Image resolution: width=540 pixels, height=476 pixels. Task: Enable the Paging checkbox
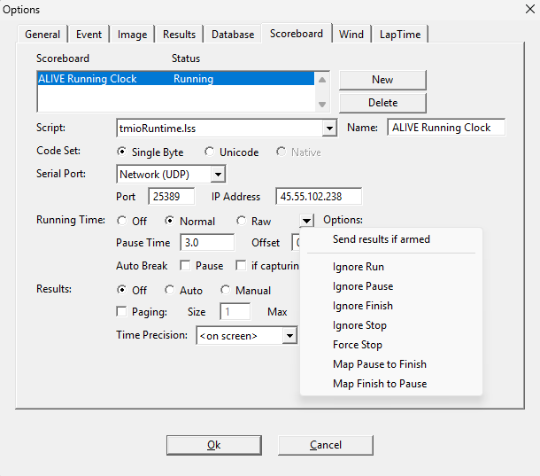pyautogui.click(x=121, y=311)
